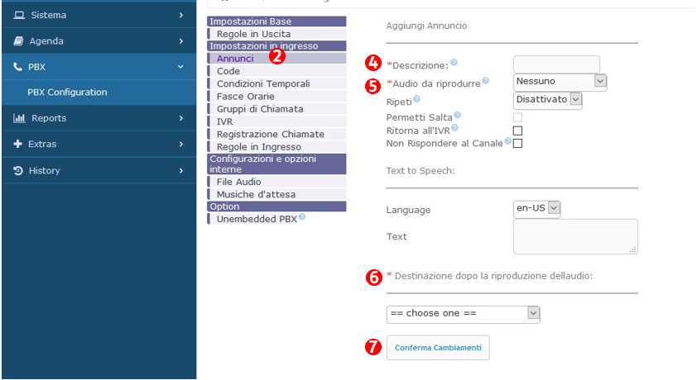
Task: Click the help icon next to Ripeti
Action: click(416, 99)
